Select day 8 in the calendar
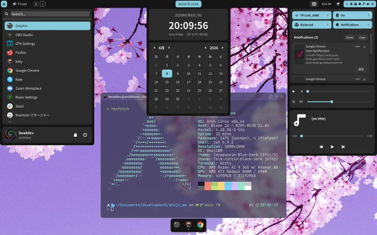377x235 pixels. 167,74
